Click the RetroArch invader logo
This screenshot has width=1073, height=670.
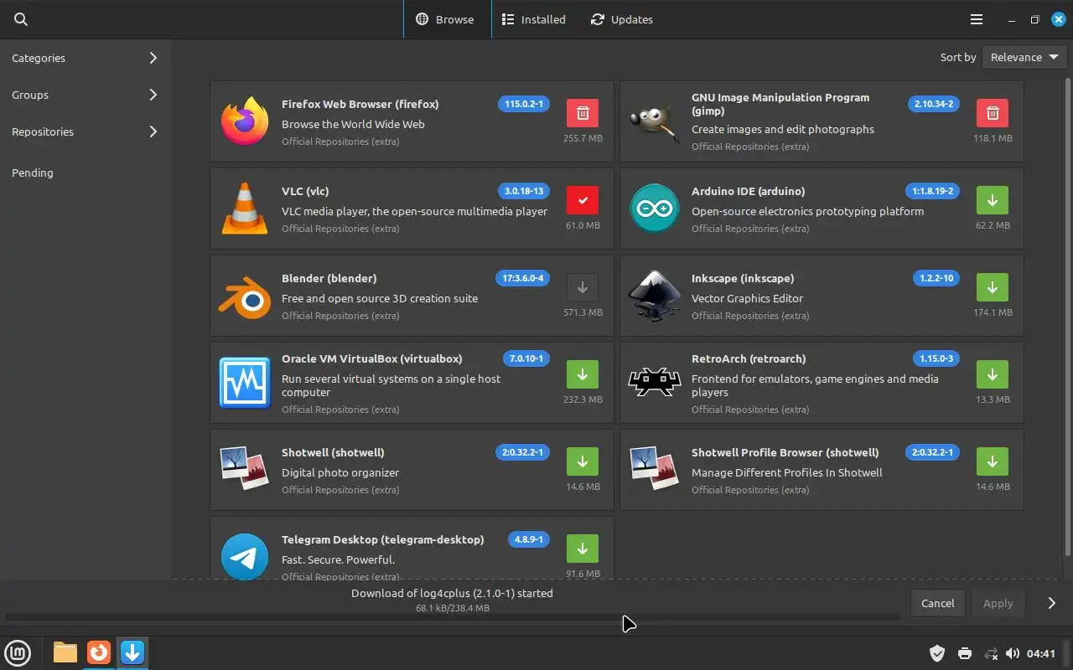click(655, 383)
